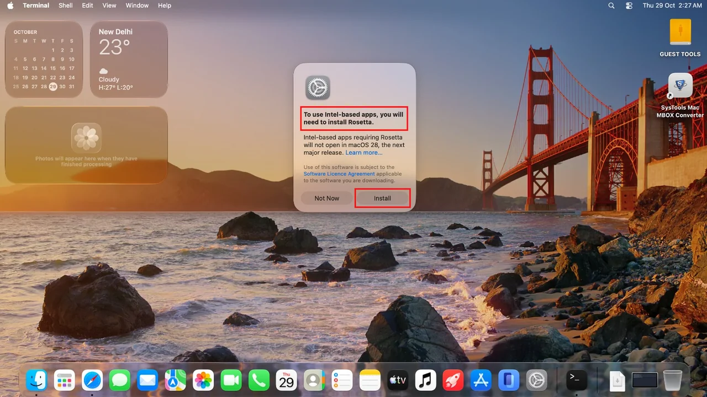
Task: Open iPhone Mirroring from the Dock
Action: pos(509,380)
